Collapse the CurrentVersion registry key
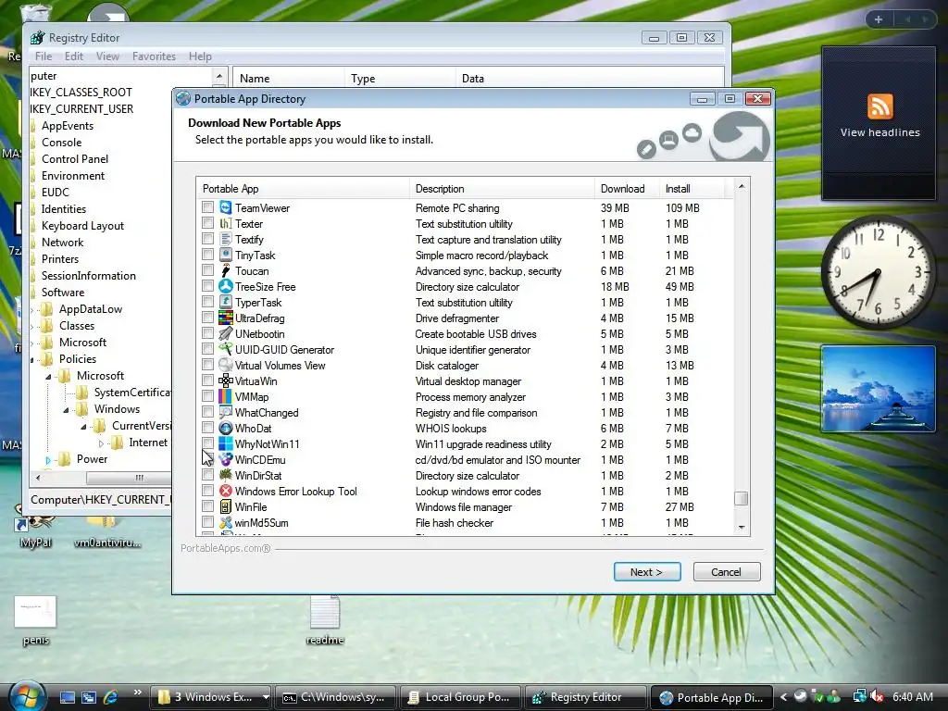The height and width of the screenshot is (711, 948). (x=83, y=427)
